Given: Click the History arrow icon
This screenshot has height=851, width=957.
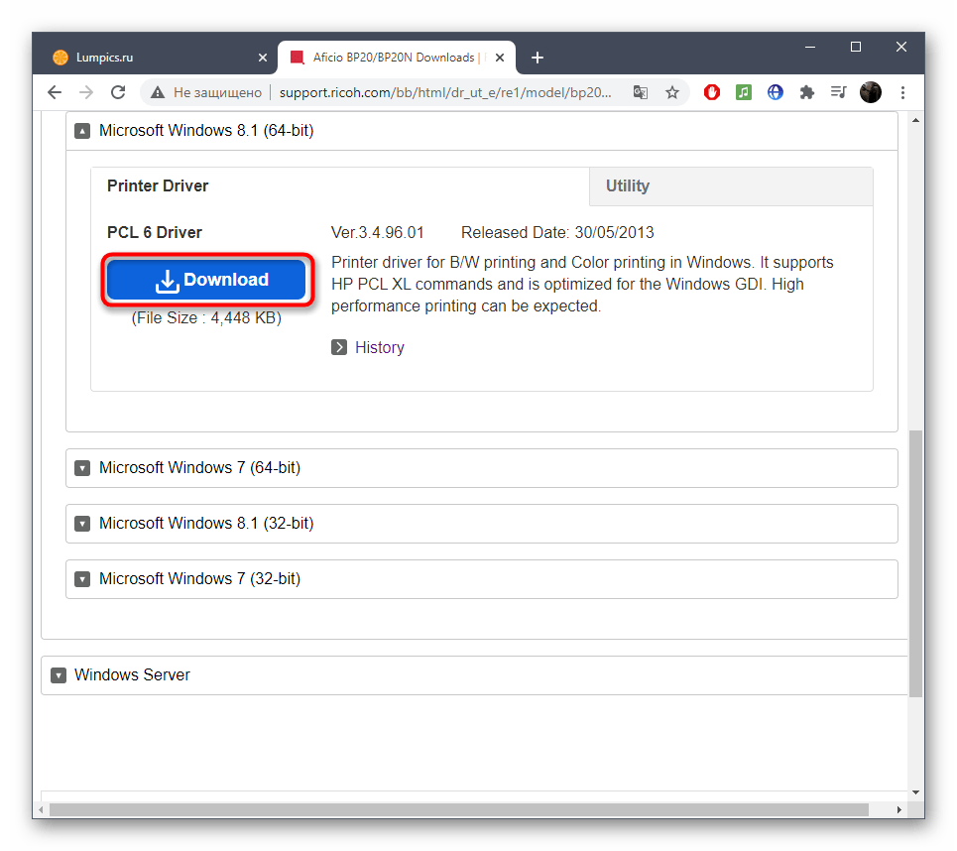Looking at the screenshot, I should pyautogui.click(x=339, y=347).
